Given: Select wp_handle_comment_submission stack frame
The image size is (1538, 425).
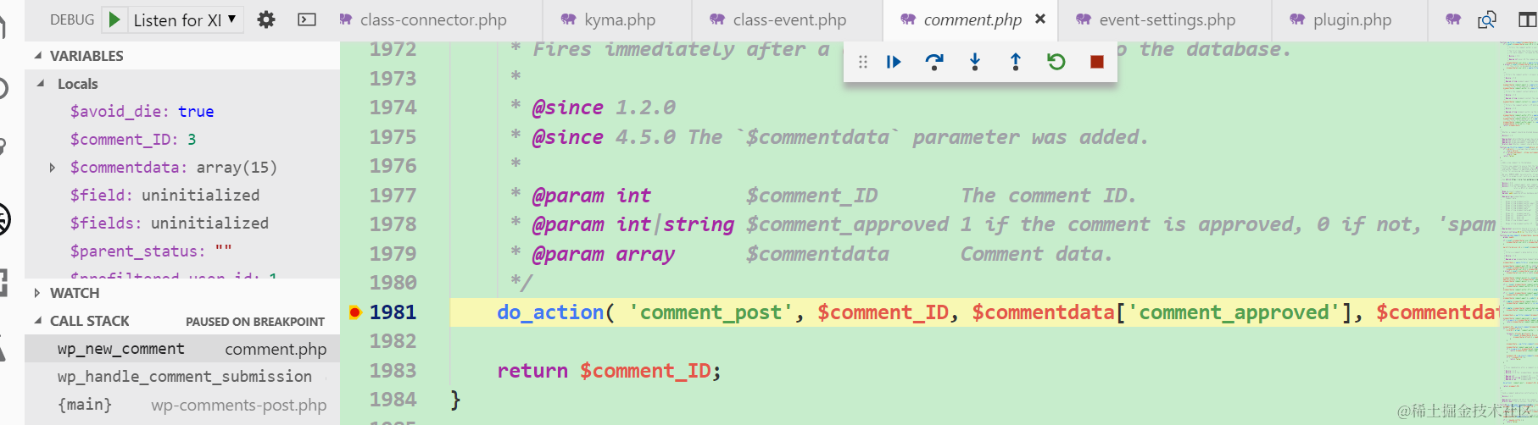Looking at the screenshot, I should (x=182, y=377).
